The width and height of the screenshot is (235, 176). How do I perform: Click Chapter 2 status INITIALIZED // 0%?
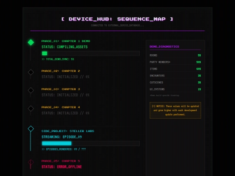(65, 77)
